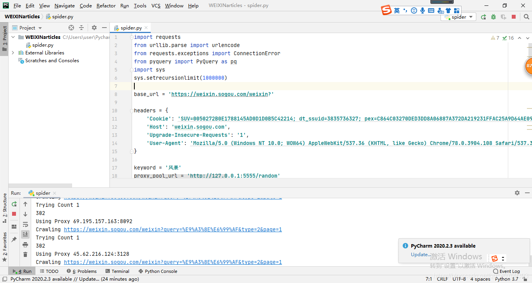
Task: Click the print console output icon
Action: point(25,245)
